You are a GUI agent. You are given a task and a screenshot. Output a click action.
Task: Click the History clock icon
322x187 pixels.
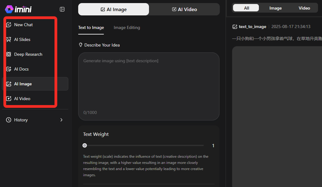coord(9,120)
